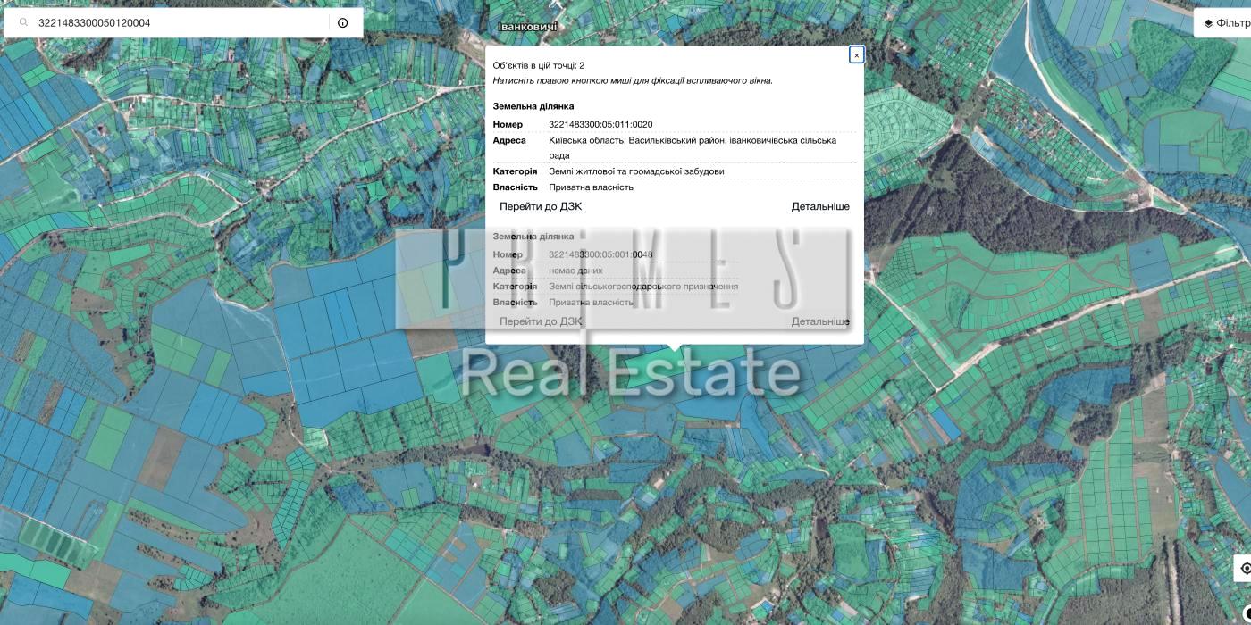The height and width of the screenshot is (625, 1251).
Task: Open second parcel's 'Перейти до ДЗК' link
Action: click(x=540, y=321)
